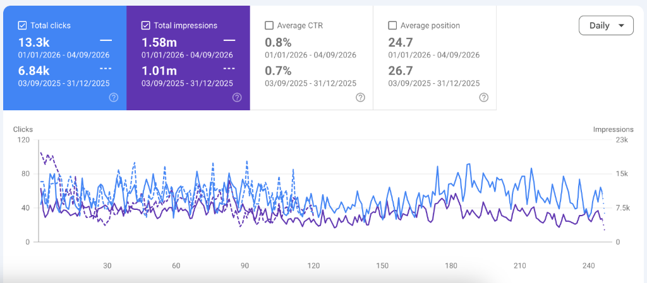Click the Total clicks label
The height and width of the screenshot is (283, 647).
(x=51, y=25)
